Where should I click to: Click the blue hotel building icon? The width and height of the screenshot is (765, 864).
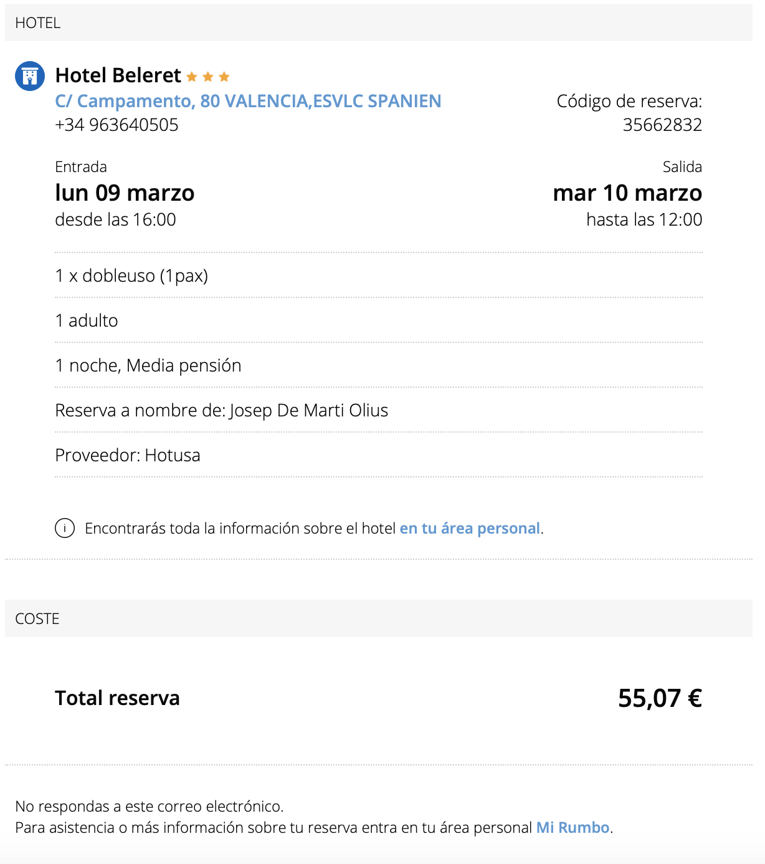coord(30,76)
